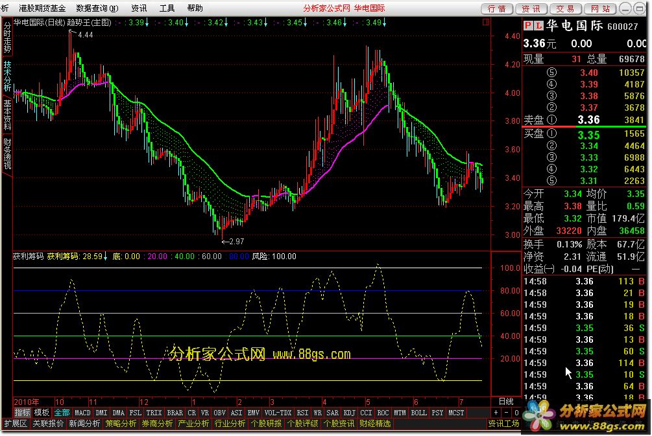Click the 日线 period label
Viewport: 652px width, 436px height.
(506, 402)
